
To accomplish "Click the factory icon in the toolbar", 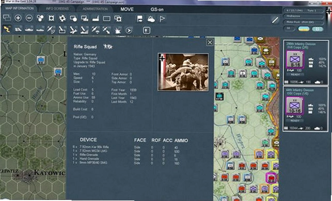I will pyautogui.click(x=96, y=19).
